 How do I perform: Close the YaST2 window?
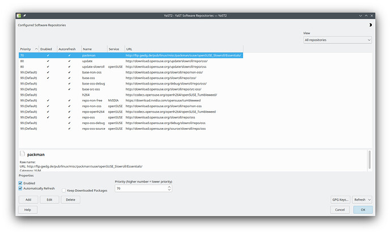tap(372, 15)
